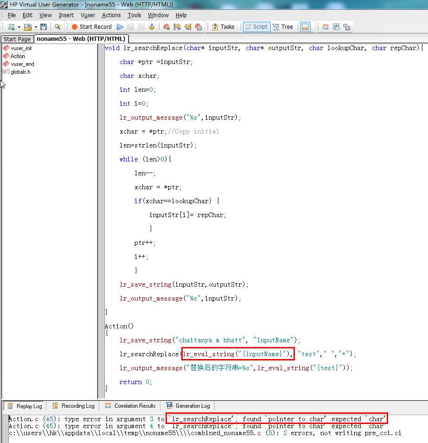Click the 'inputStr[i]= repChar;' code line

click(x=188, y=215)
